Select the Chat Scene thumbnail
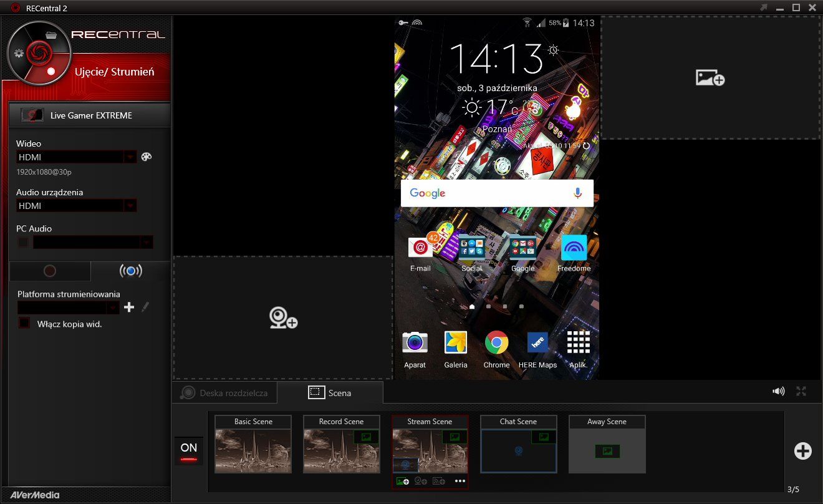This screenshot has height=504, width=823. click(519, 444)
